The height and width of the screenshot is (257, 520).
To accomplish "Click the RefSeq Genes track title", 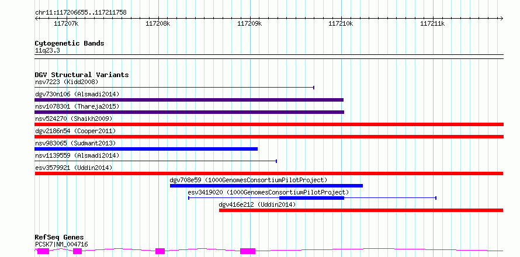I will tap(60, 237).
